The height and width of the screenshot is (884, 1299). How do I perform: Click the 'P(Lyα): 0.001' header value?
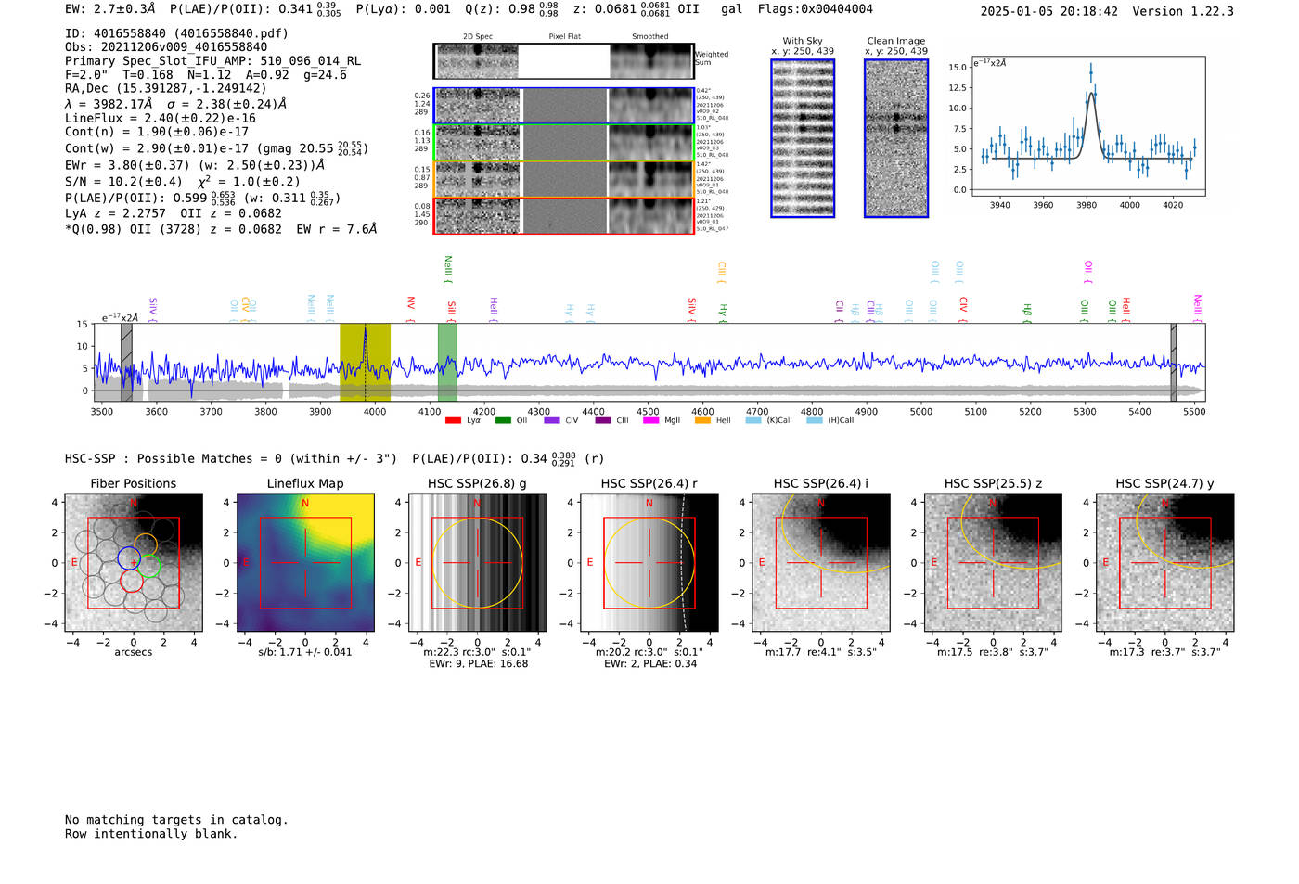click(x=404, y=9)
